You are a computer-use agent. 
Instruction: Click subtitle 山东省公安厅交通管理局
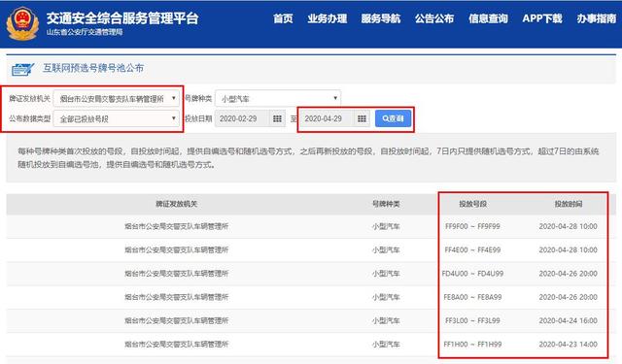coord(85,32)
